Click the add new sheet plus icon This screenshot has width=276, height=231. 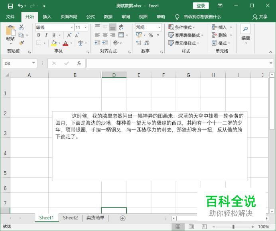click(122, 218)
